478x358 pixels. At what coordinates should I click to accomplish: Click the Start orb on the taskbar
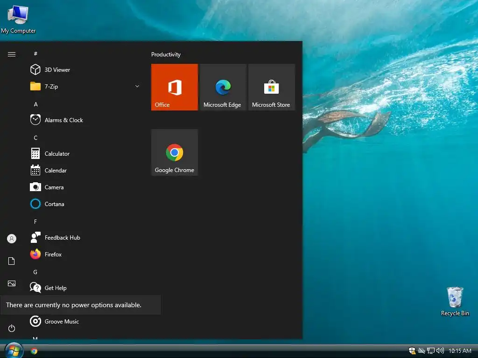tap(14, 351)
